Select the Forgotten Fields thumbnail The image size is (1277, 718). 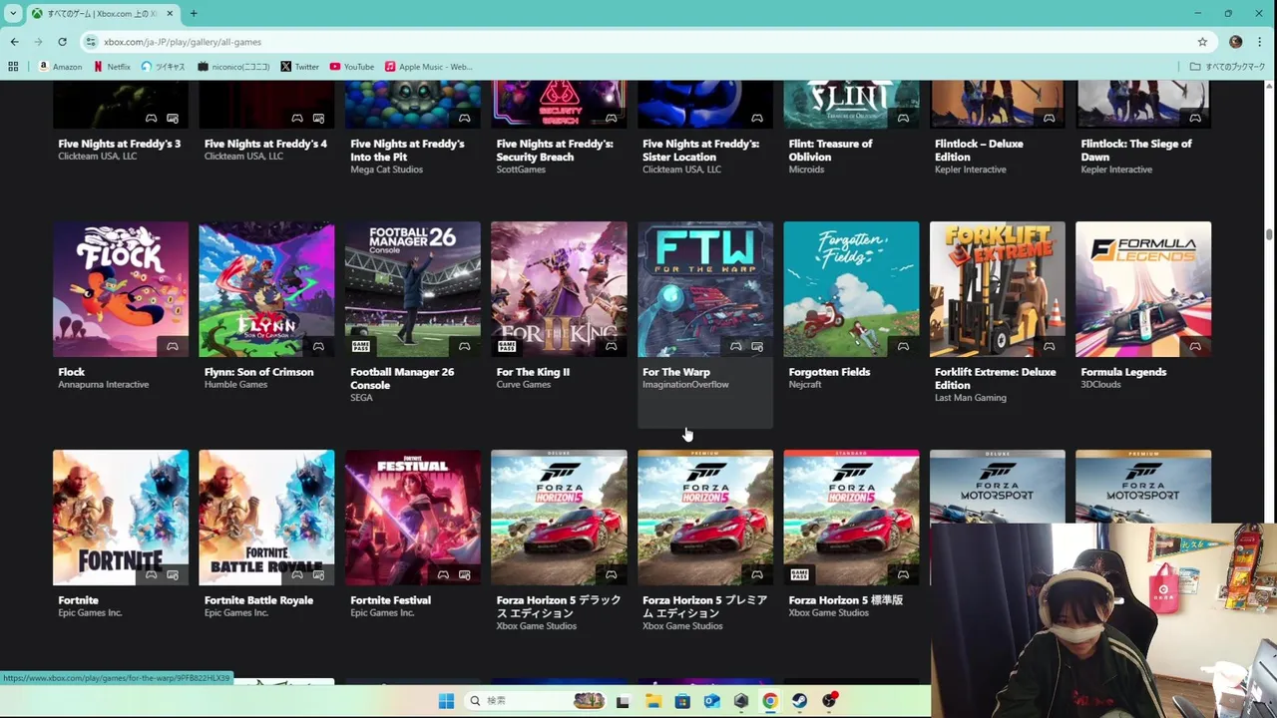coord(851,289)
